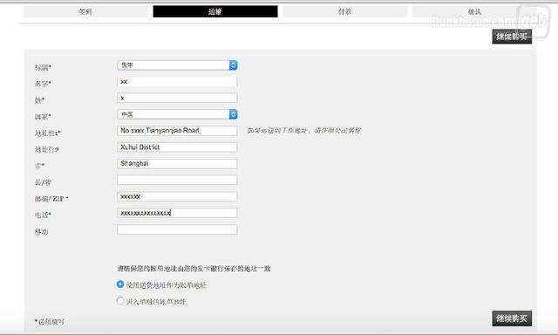Click the city field containing Shanghai
558x335 pixels.
pos(177,163)
